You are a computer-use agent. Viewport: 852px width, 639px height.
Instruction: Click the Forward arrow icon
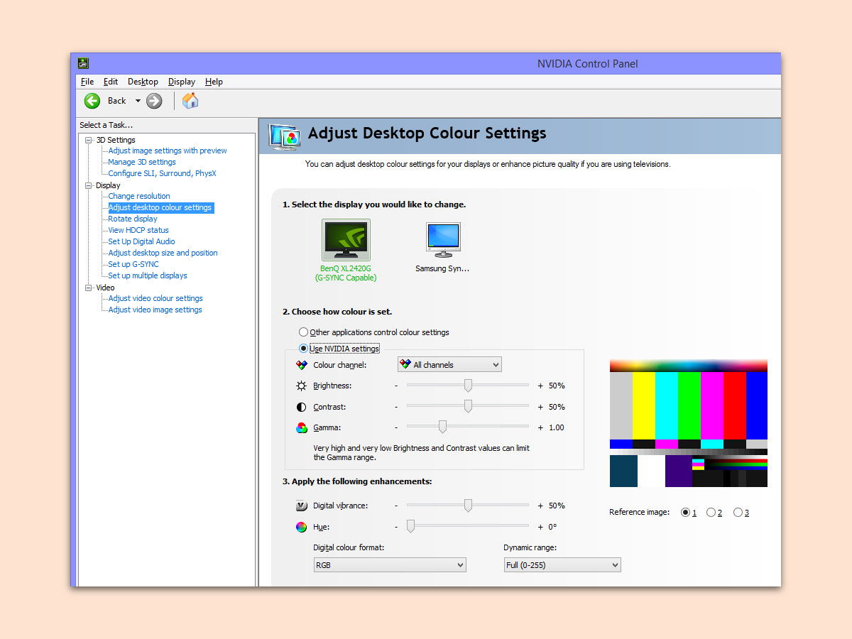click(x=154, y=101)
